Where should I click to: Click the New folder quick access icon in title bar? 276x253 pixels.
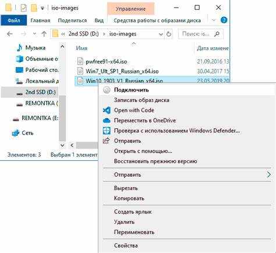pos(34,8)
